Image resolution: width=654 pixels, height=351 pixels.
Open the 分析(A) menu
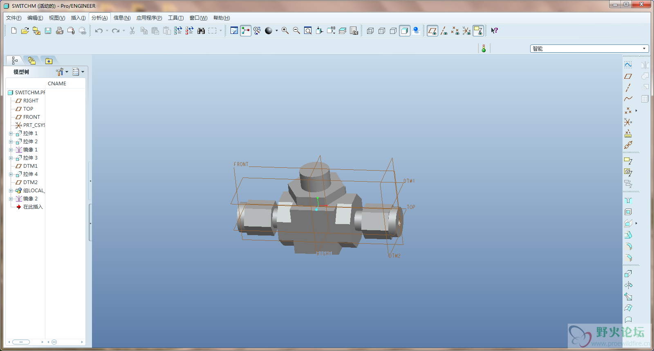click(x=100, y=18)
